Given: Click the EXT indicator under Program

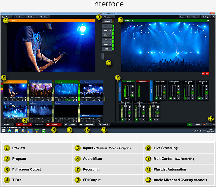Looking at the screenshot, I should tap(207, 73).
